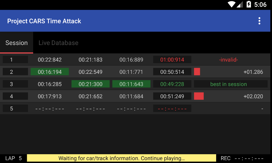The image size is (272, 163).
Task: Tap sector time 00:16:889
Action: (131, 60)
